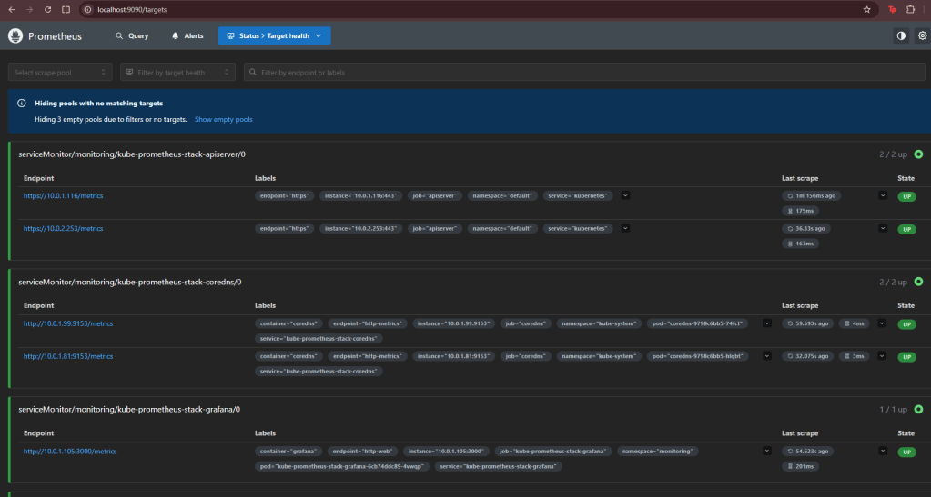This screenshot has height=497, width=931.
Task: Collapse the kube-prometheus-stack-grafana/0 pool header
Action: tap(471, 409)
